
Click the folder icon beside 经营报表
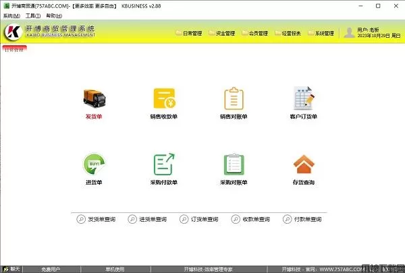pyautogui.click(x=278, y=33)
